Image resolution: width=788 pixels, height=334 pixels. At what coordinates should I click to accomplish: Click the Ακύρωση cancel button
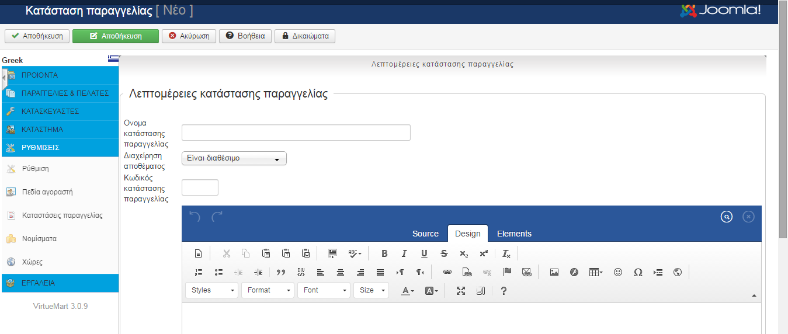coord(189,36)
